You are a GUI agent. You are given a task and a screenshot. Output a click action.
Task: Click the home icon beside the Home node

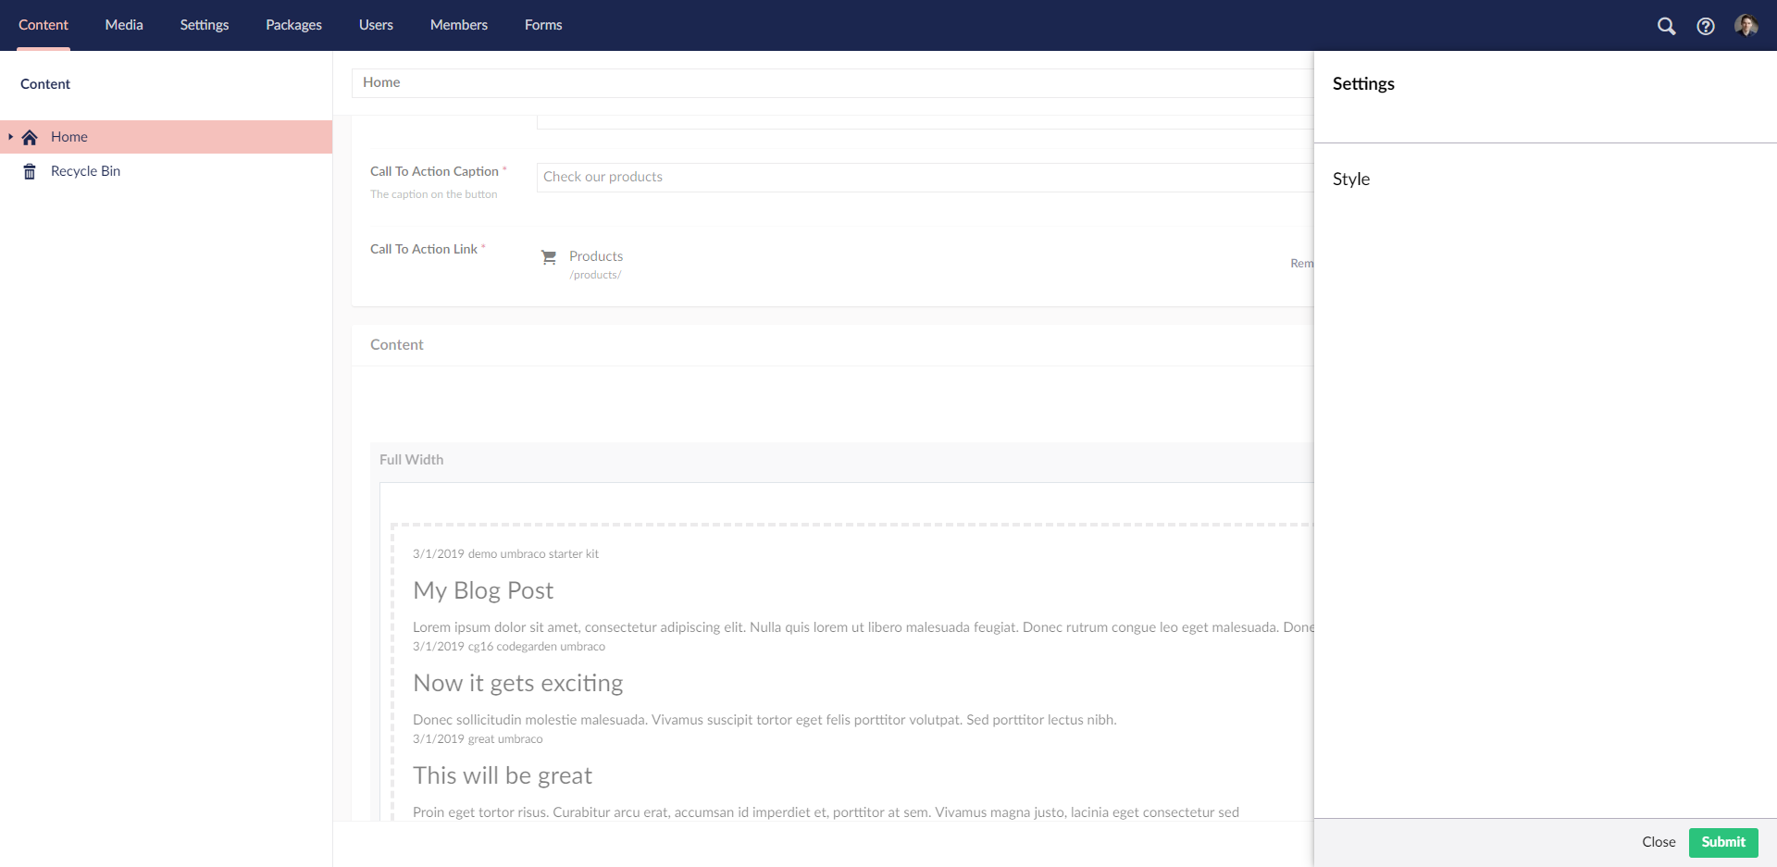click(29, 136)
